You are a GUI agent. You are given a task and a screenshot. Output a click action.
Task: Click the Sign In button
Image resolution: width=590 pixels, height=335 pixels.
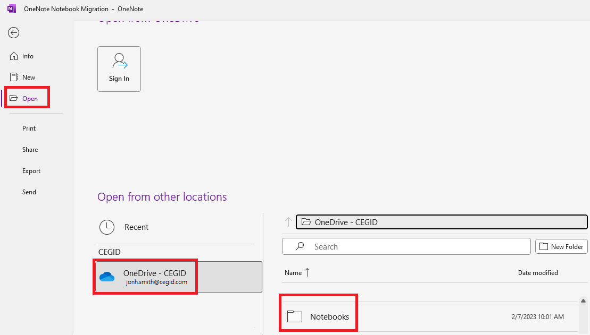(x=119, y=69)
